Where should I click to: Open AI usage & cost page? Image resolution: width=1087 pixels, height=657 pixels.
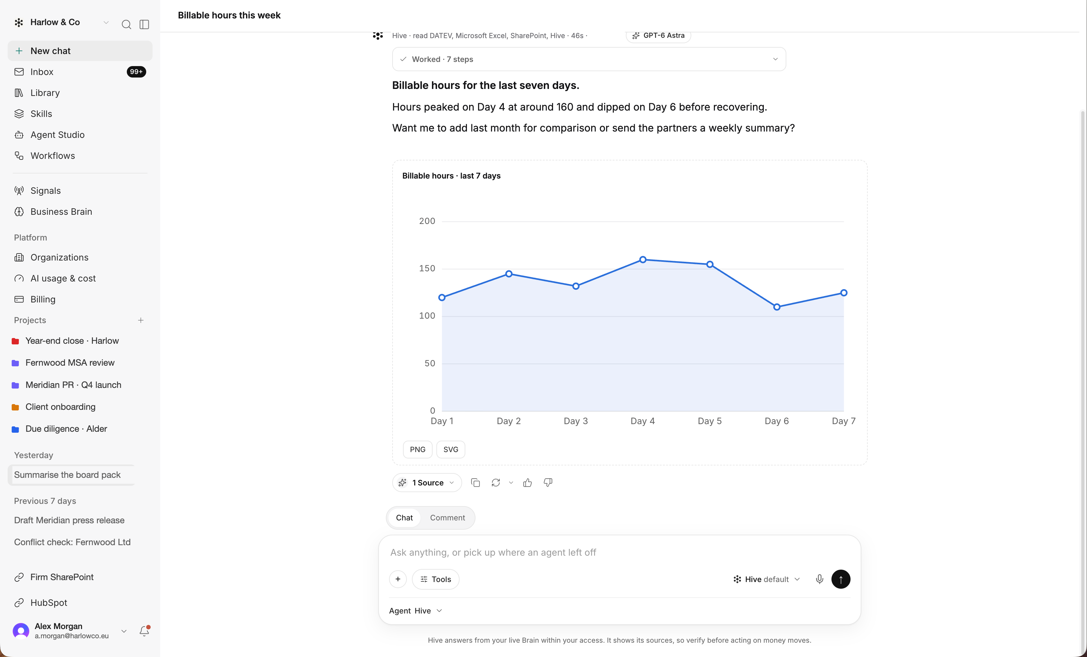pyautogui.click(x=80, y=278)
